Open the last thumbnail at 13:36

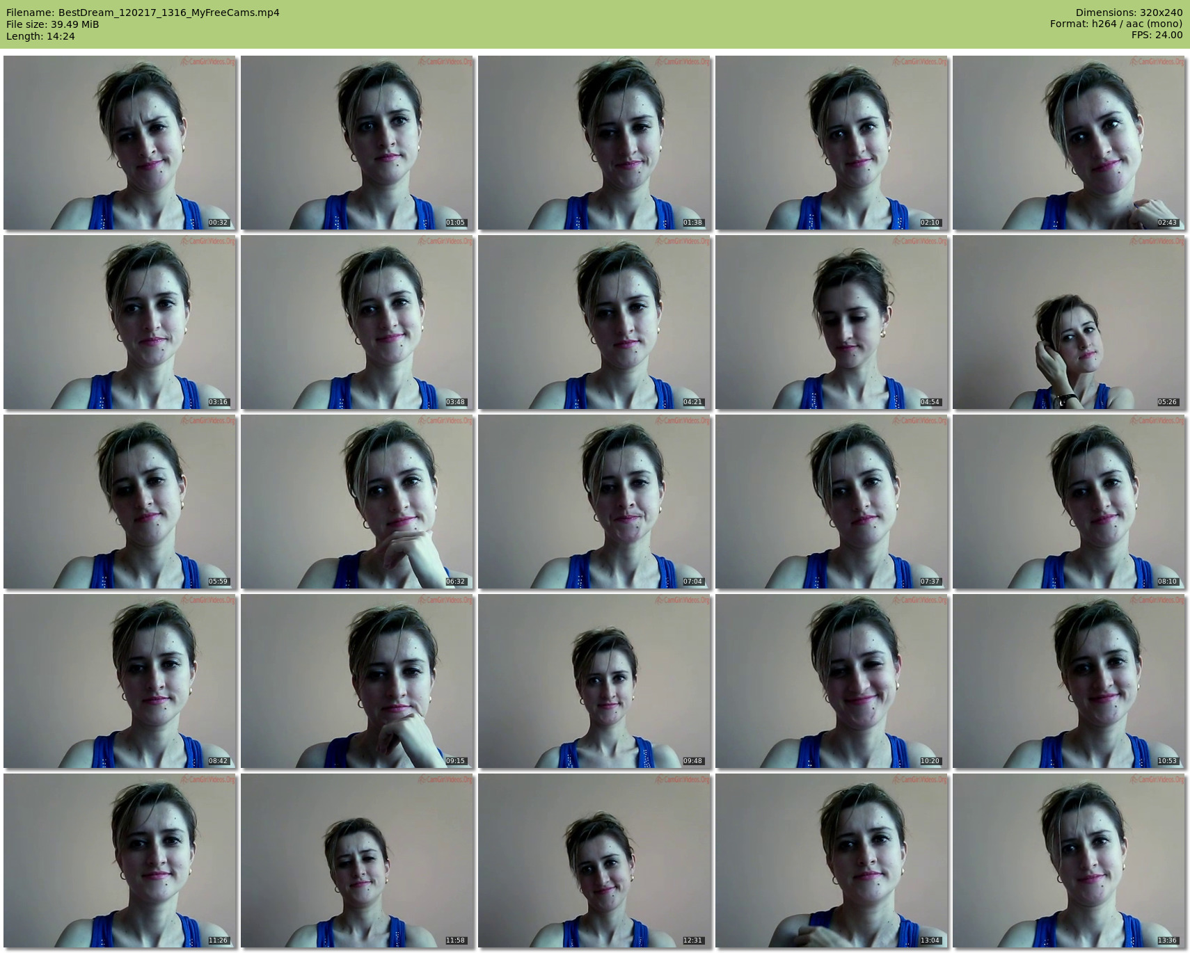1069,860
